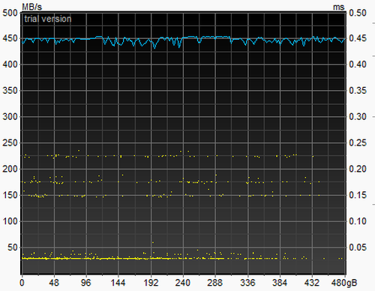Click the 'ms' unit label
This screenshot has width=375, height=291.
tap(339, 7)
